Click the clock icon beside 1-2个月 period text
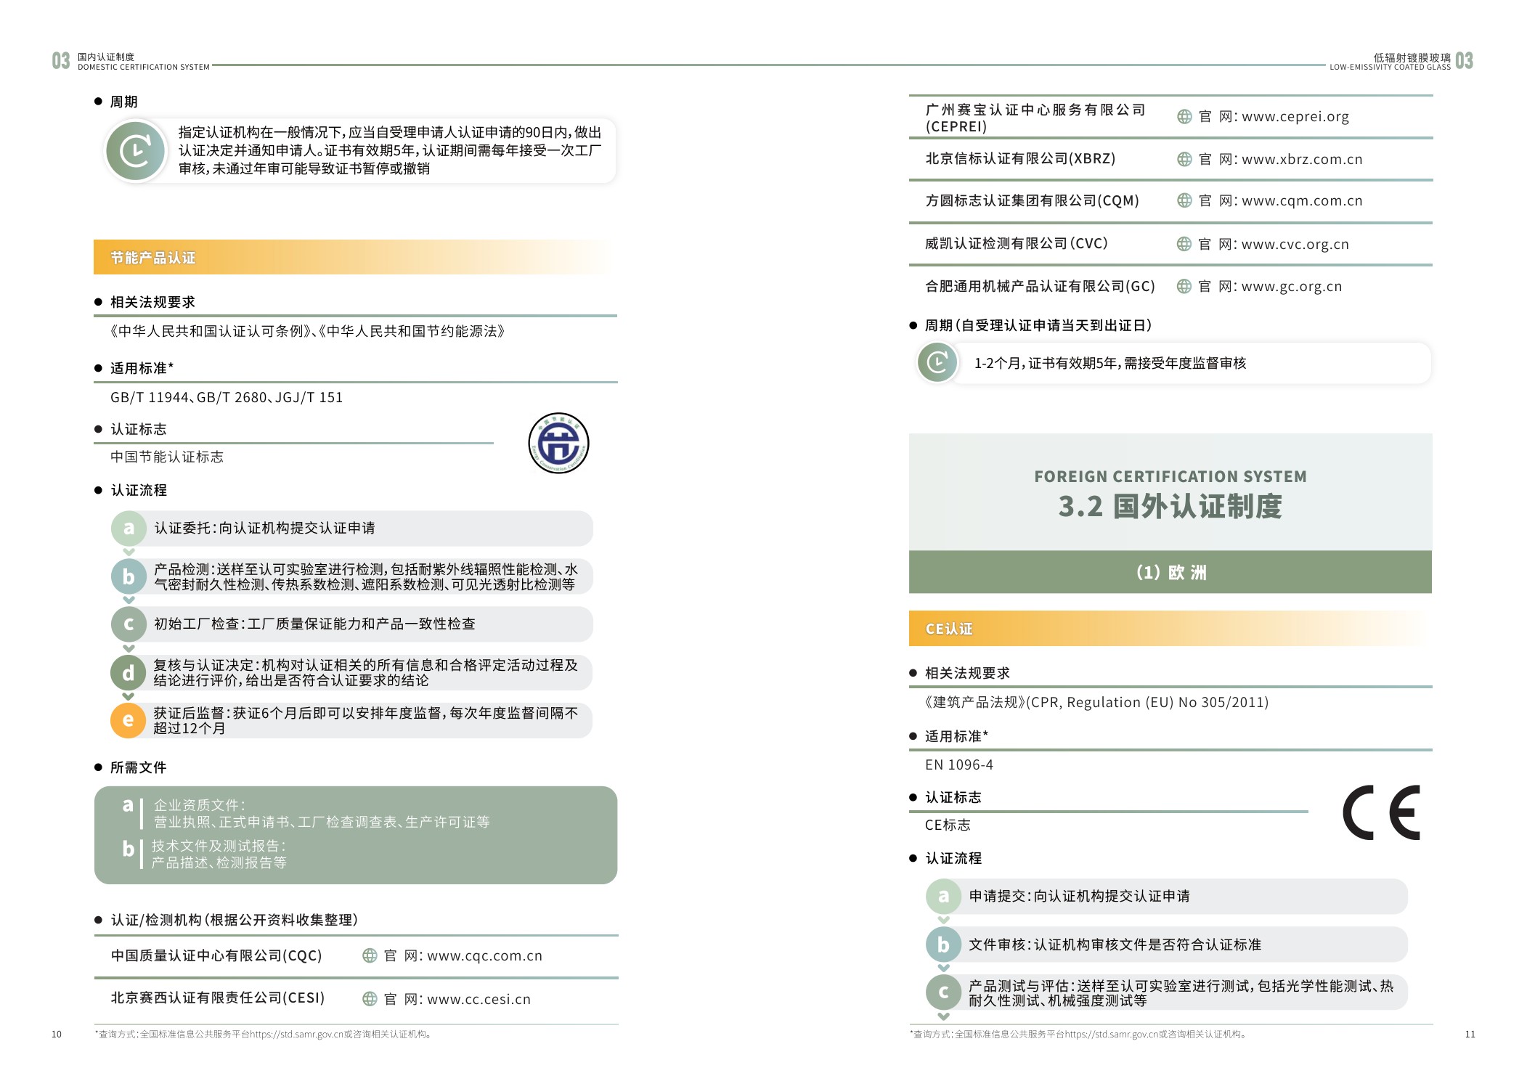Viewport: 1527px width, 1089px height. coord(937,362)
